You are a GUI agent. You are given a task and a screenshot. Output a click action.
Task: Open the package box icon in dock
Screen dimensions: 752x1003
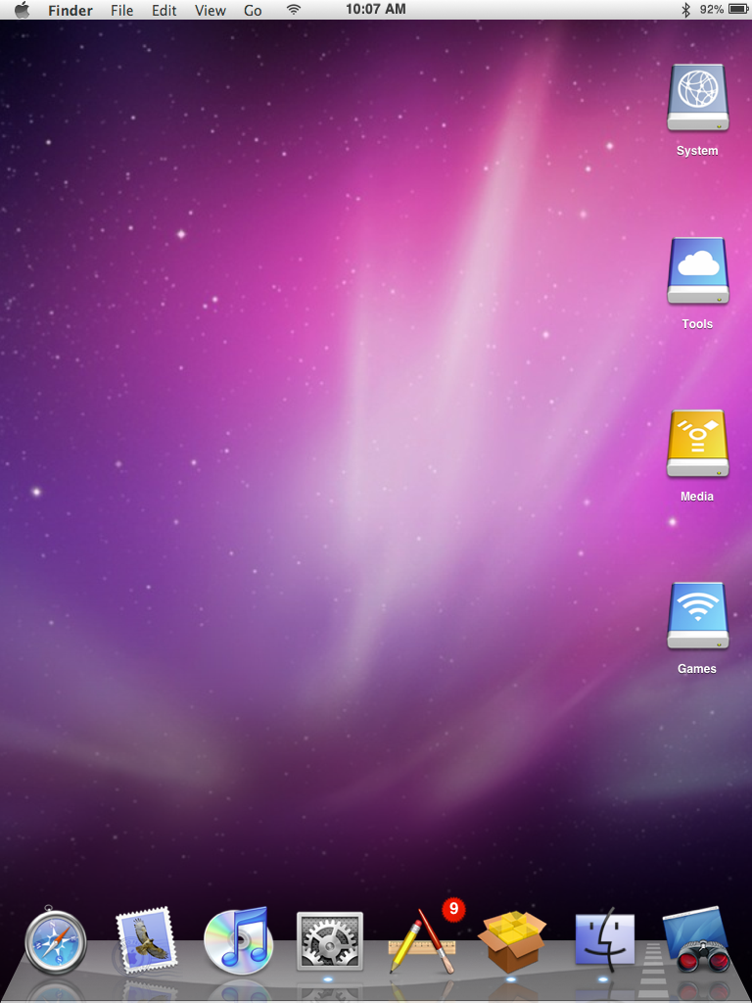point(513,941)
